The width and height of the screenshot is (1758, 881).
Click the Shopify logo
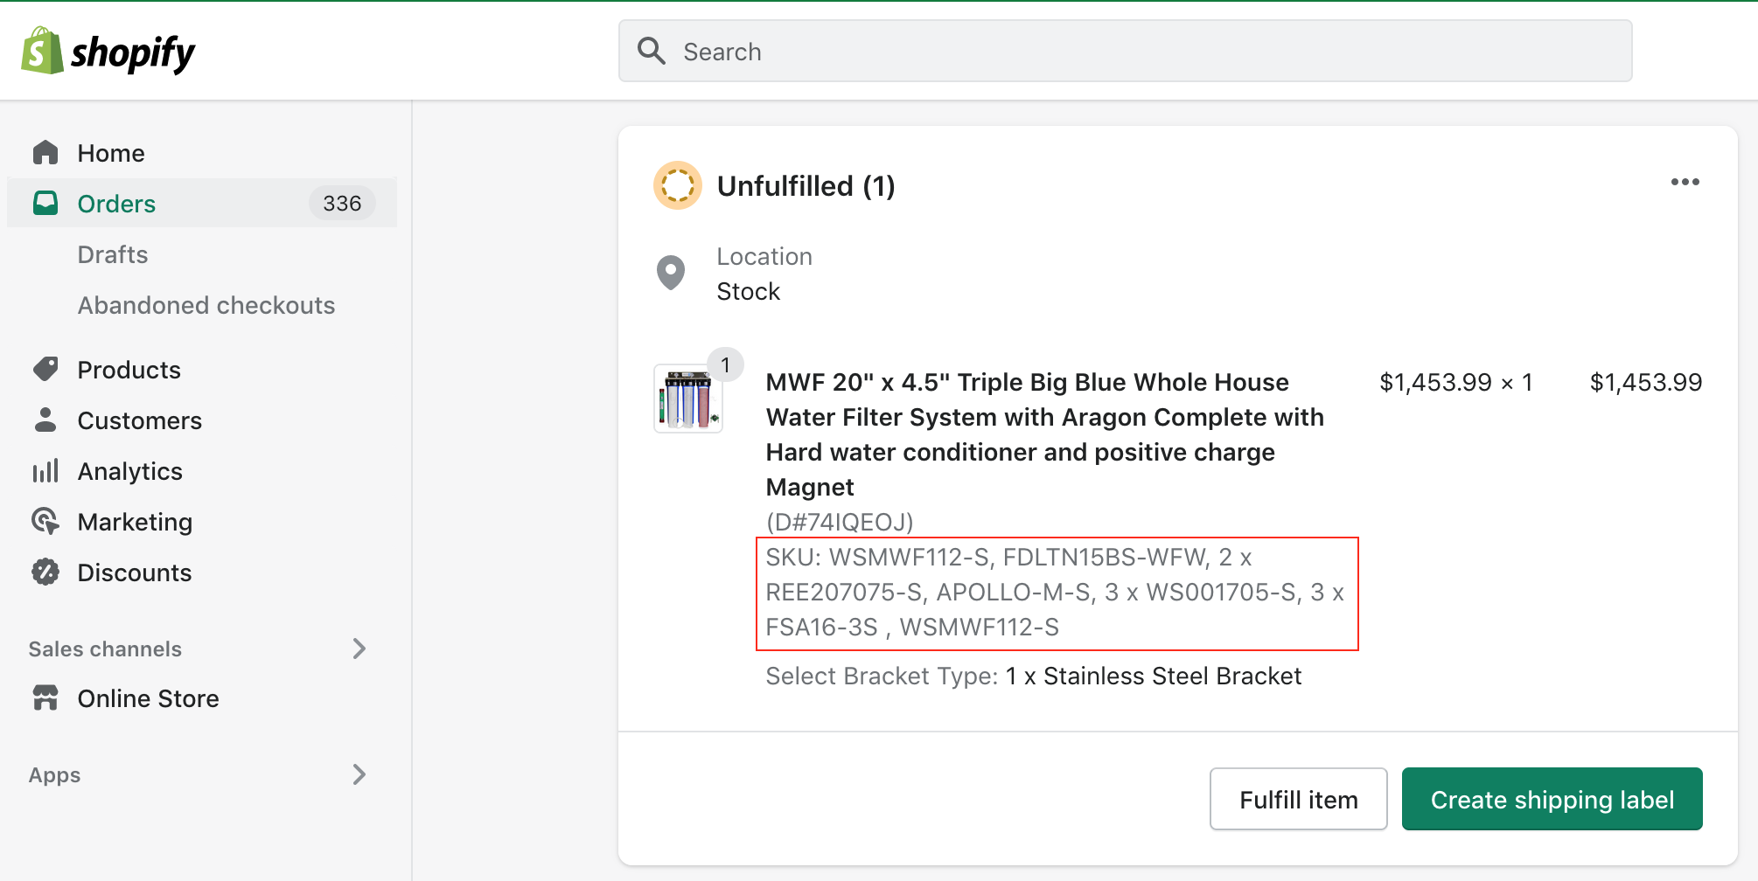108,52
